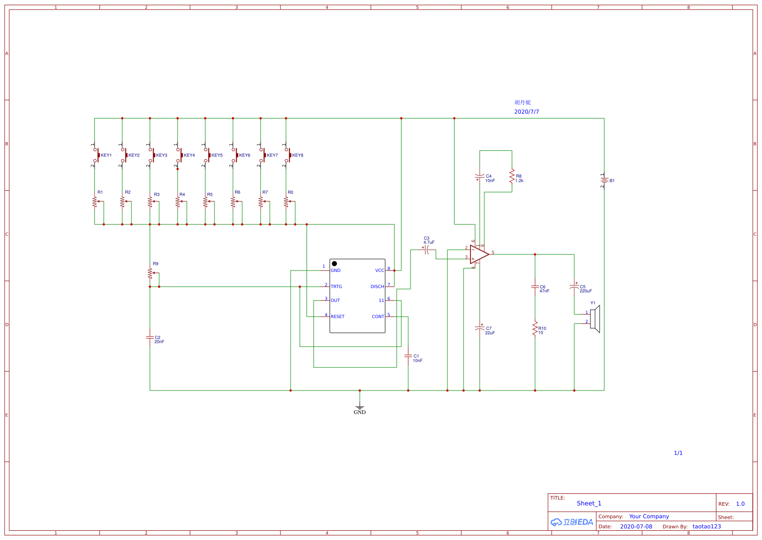Click the '220uF' value label
This screenshot has width=762, height=540.
586,291
